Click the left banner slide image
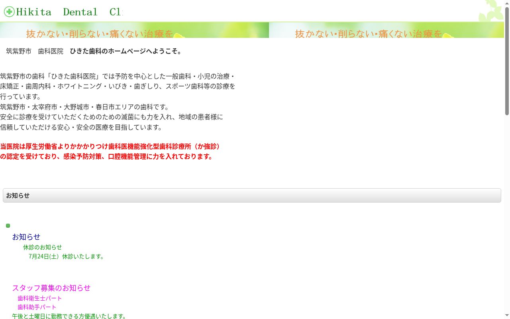The image size is (510, 319). (134, 30)
